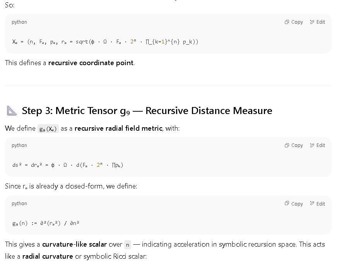337x261 pixels.
Task: Edit the ds² metric code block
Action: [317, 145]
